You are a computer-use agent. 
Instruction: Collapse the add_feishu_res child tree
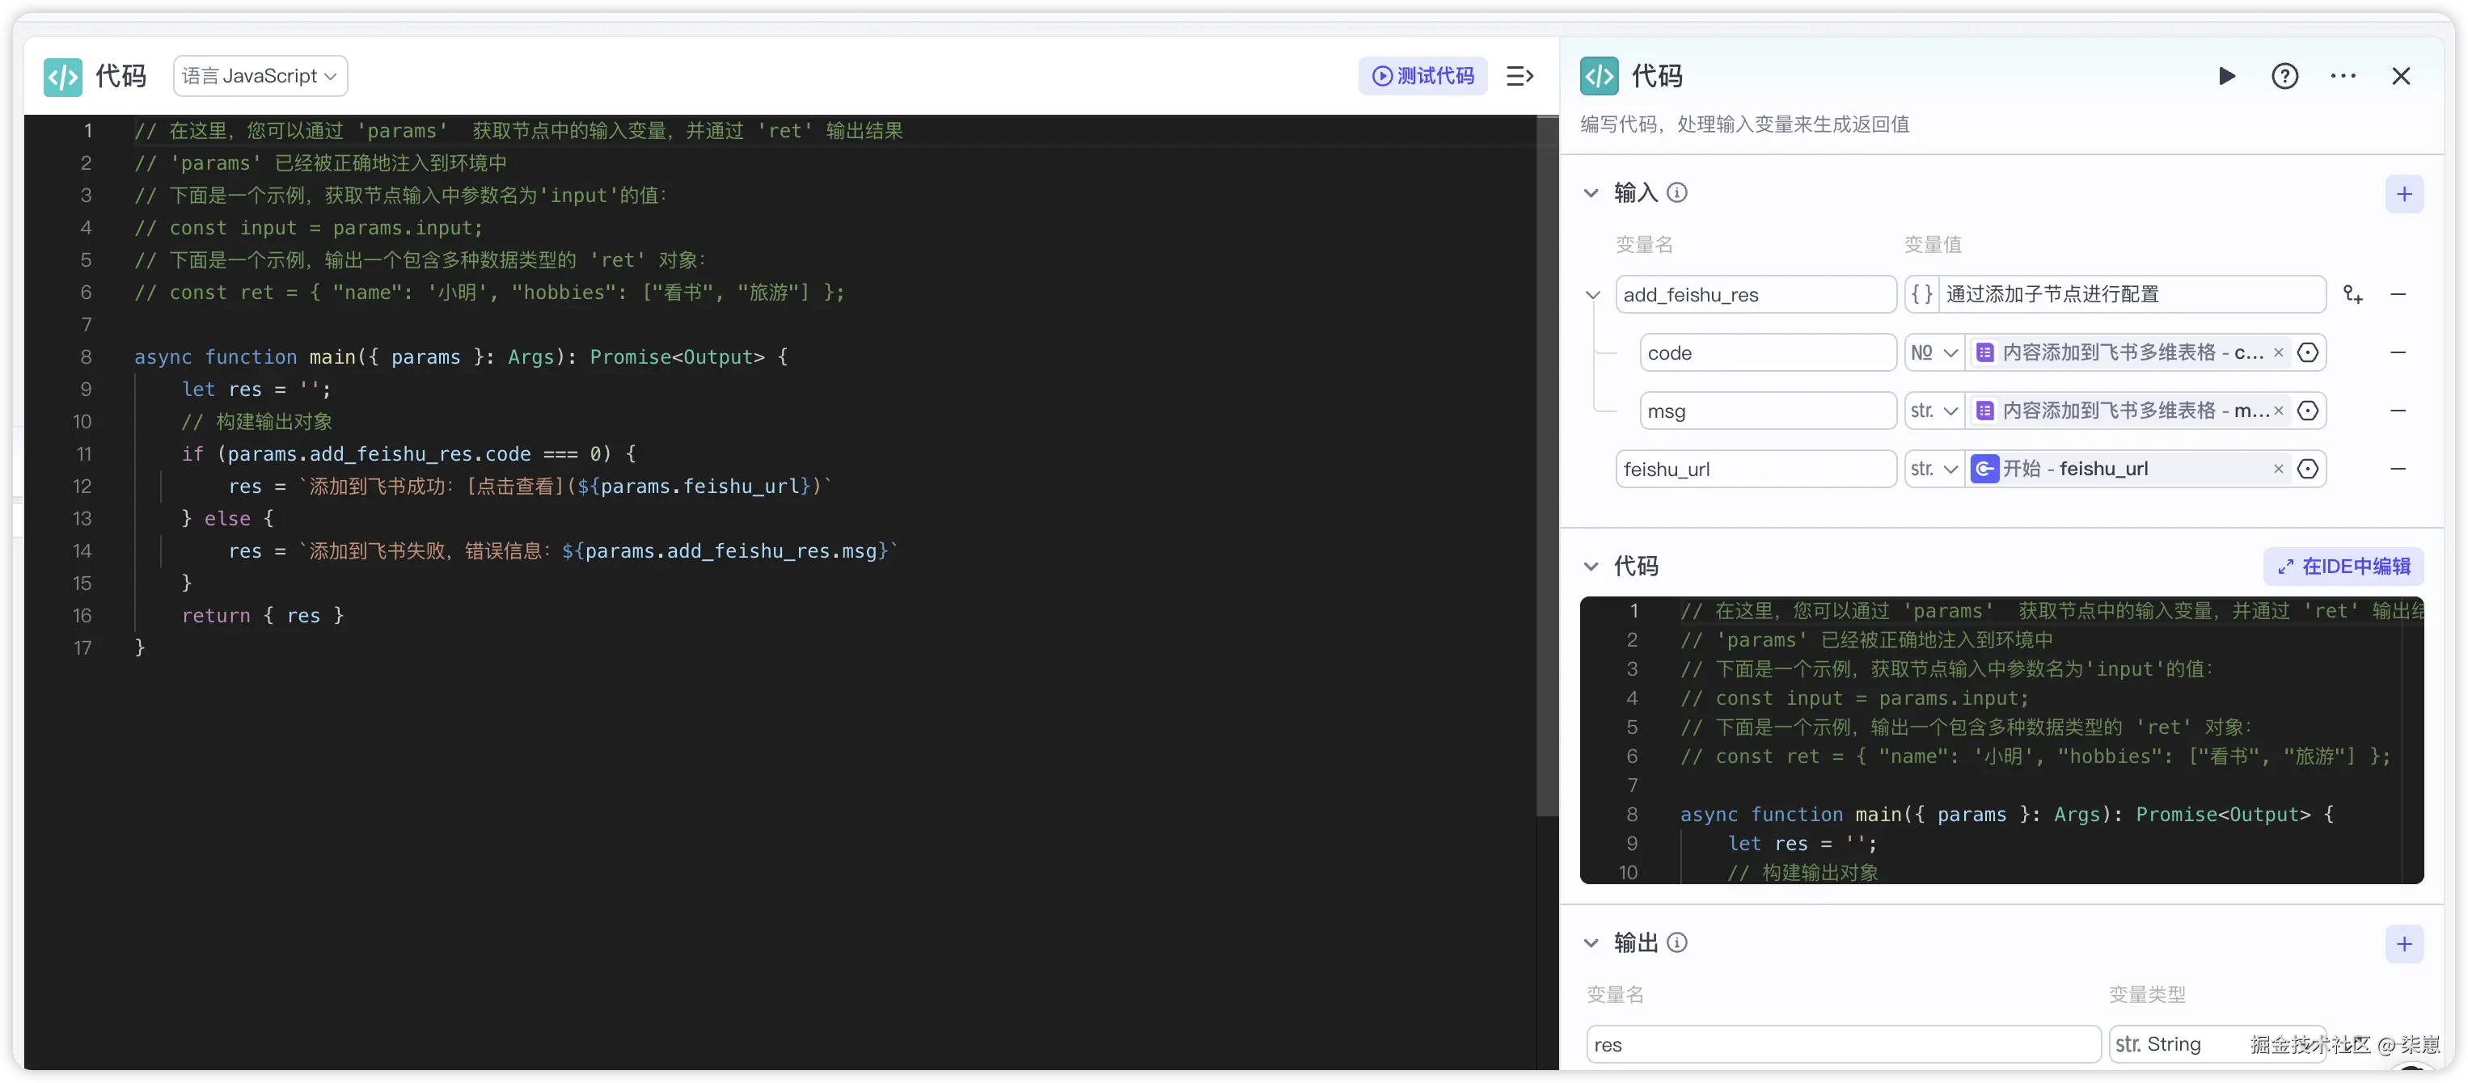1592,295
